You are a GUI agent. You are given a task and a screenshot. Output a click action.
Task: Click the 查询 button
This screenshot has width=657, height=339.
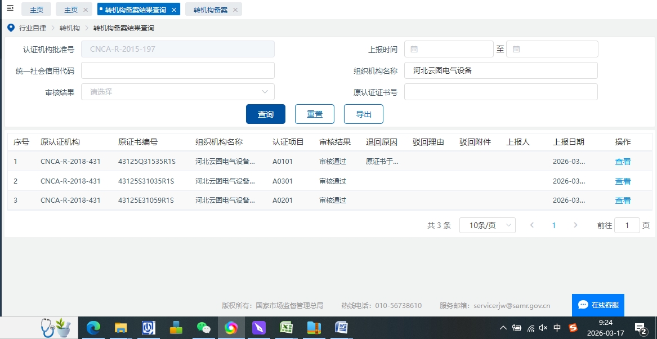(x=266, y=114)
